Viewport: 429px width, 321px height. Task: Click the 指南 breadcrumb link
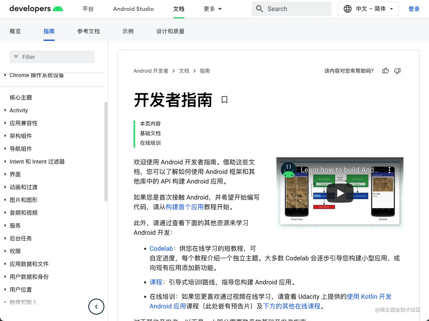pos(205,71)
